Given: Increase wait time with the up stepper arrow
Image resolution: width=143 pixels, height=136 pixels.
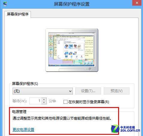Looking at the screenshot, I should tap(44, 99).
